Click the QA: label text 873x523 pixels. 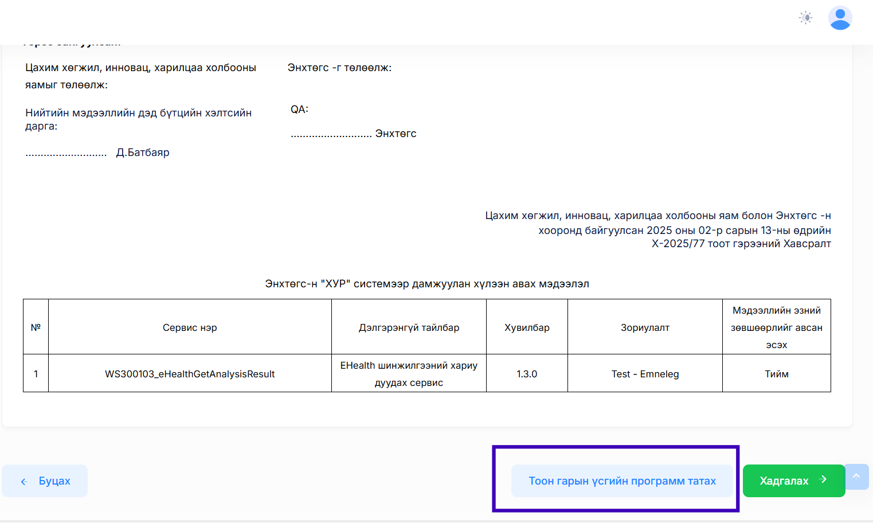click(x=299, y=110)
